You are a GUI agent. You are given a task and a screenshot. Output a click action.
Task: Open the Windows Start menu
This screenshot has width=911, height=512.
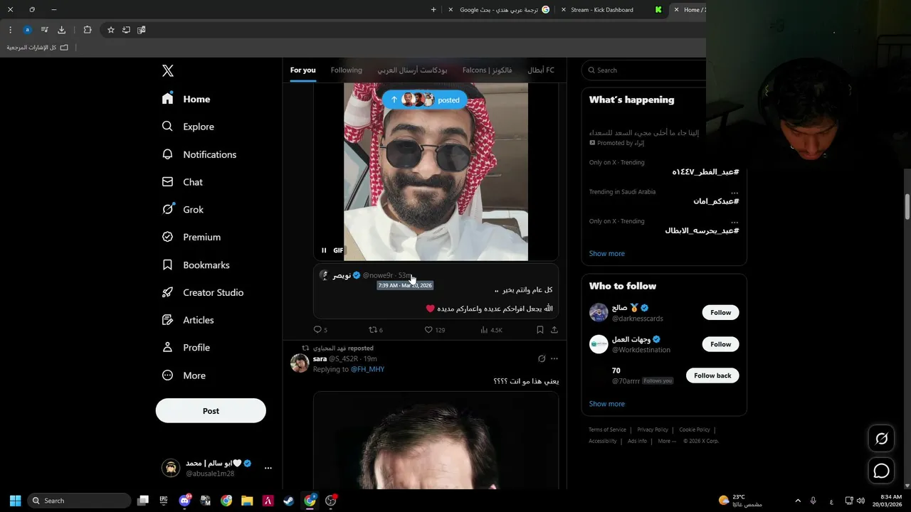pyautogui.click(x=15, y=501)
